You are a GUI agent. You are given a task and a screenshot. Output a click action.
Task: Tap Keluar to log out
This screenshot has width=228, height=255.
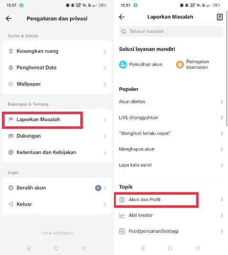pos(57,204)
